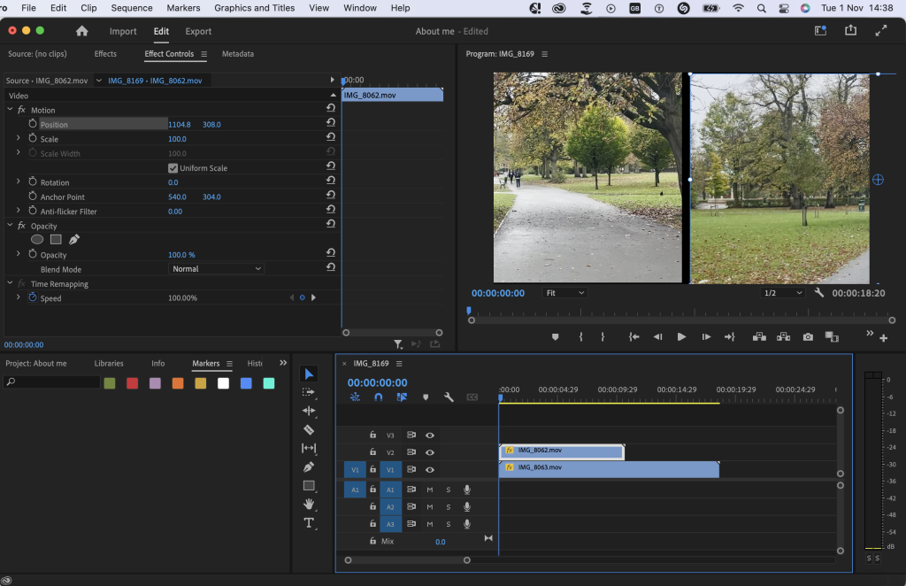The height and width of the screenshot is (586, 906).
Task: Switch to the Import workspace
Action: click(123, 31)
